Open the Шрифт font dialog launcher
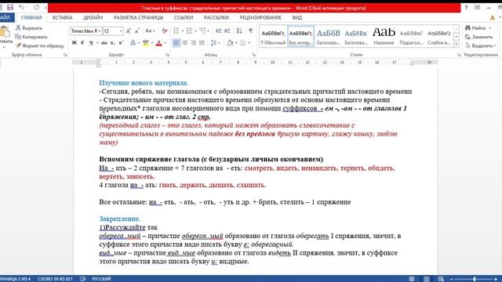The width and height of the screenshot is (502, 282). click(167, 55)
